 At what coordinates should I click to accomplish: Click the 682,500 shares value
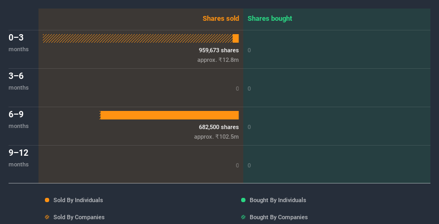click(x=219, y=127)
